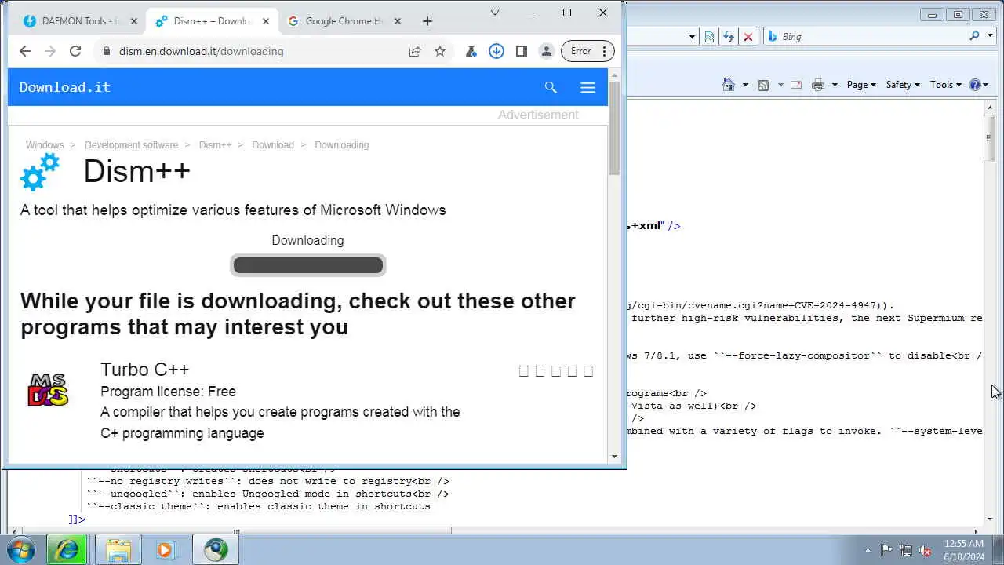
Task: Show hidden system tray icons
Action: click(868, 551)
